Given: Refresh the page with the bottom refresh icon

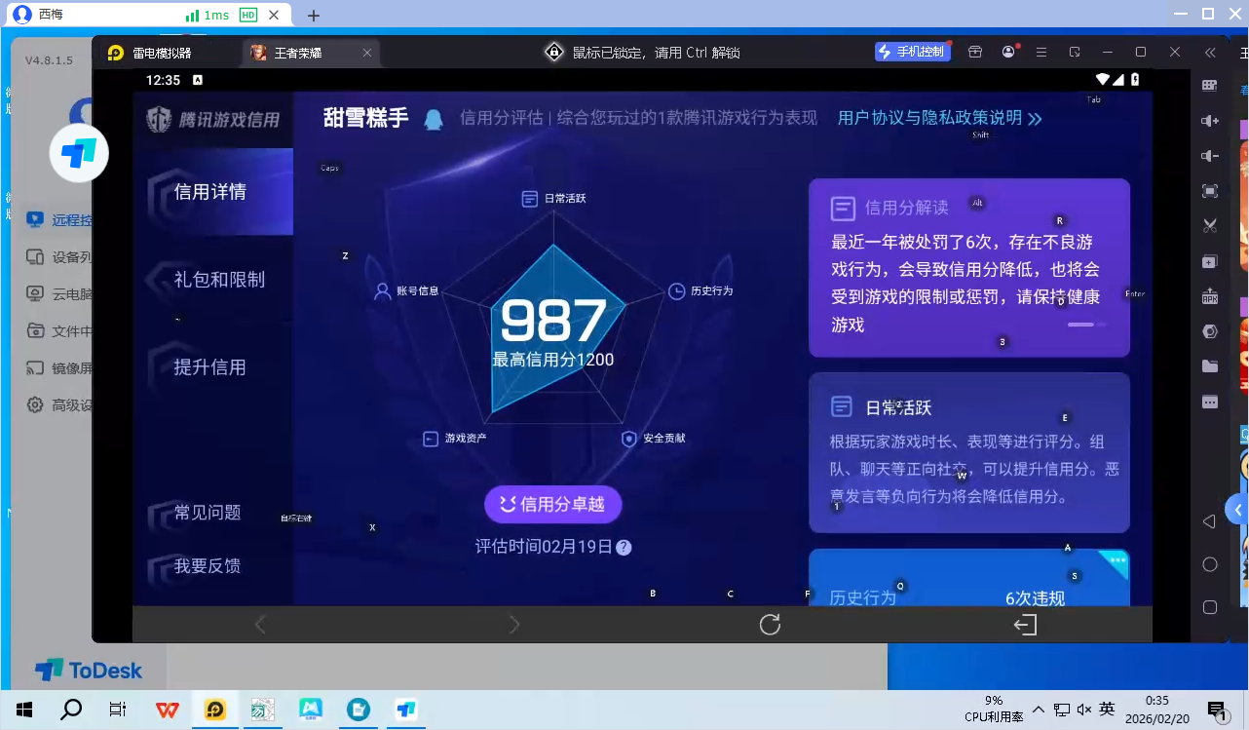Looking at the screenshot, I should (769, 624).
